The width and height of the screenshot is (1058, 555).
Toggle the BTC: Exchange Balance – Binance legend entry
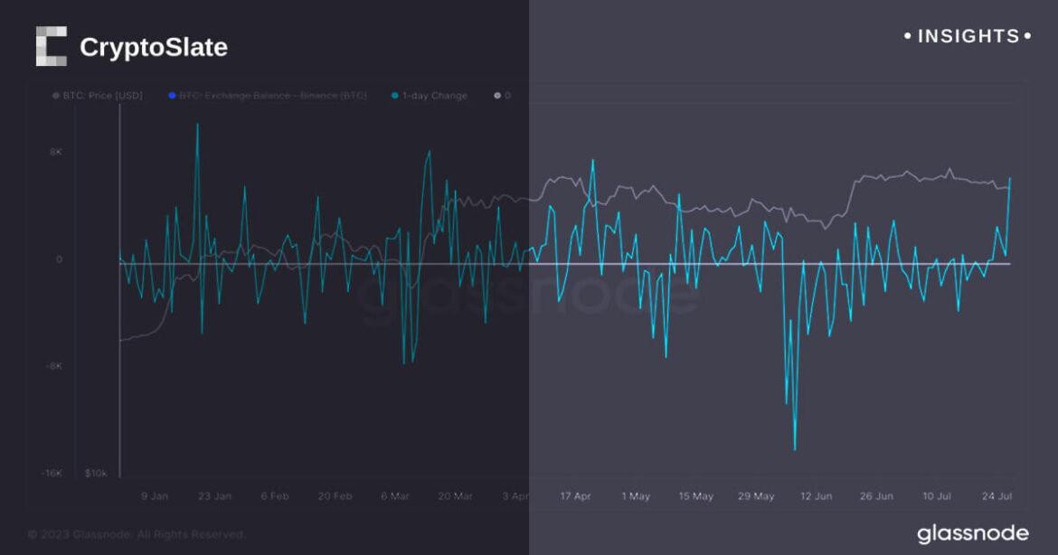(272, 95)
